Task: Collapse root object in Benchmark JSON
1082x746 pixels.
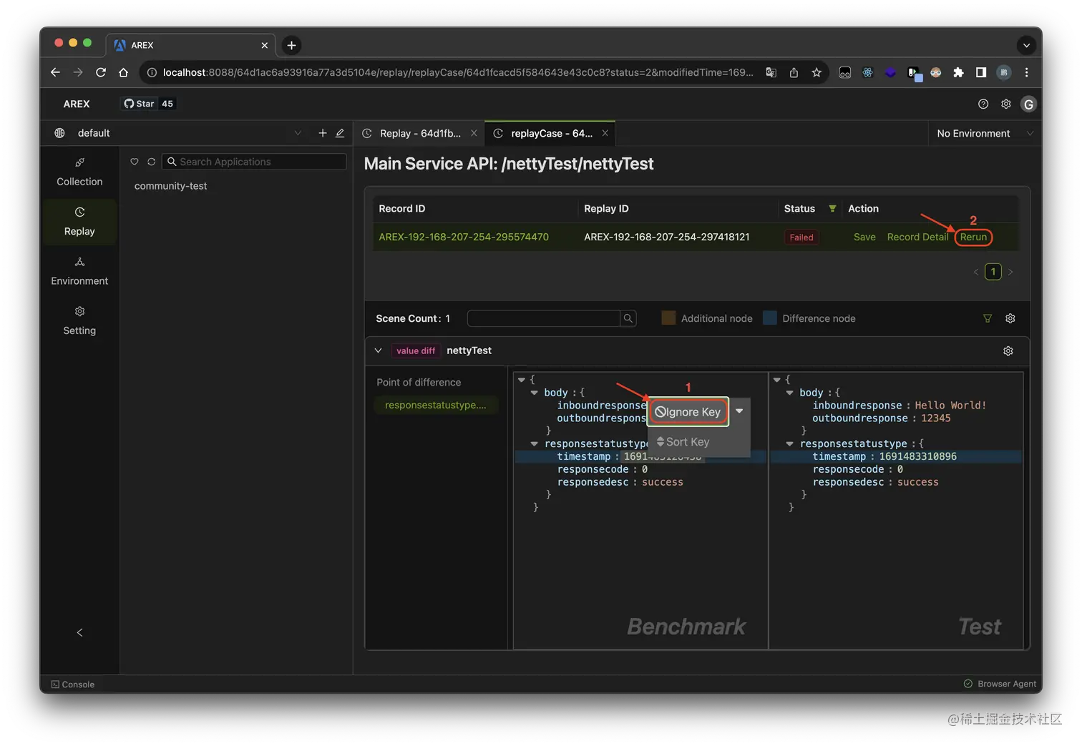Action: pos(522,380)
